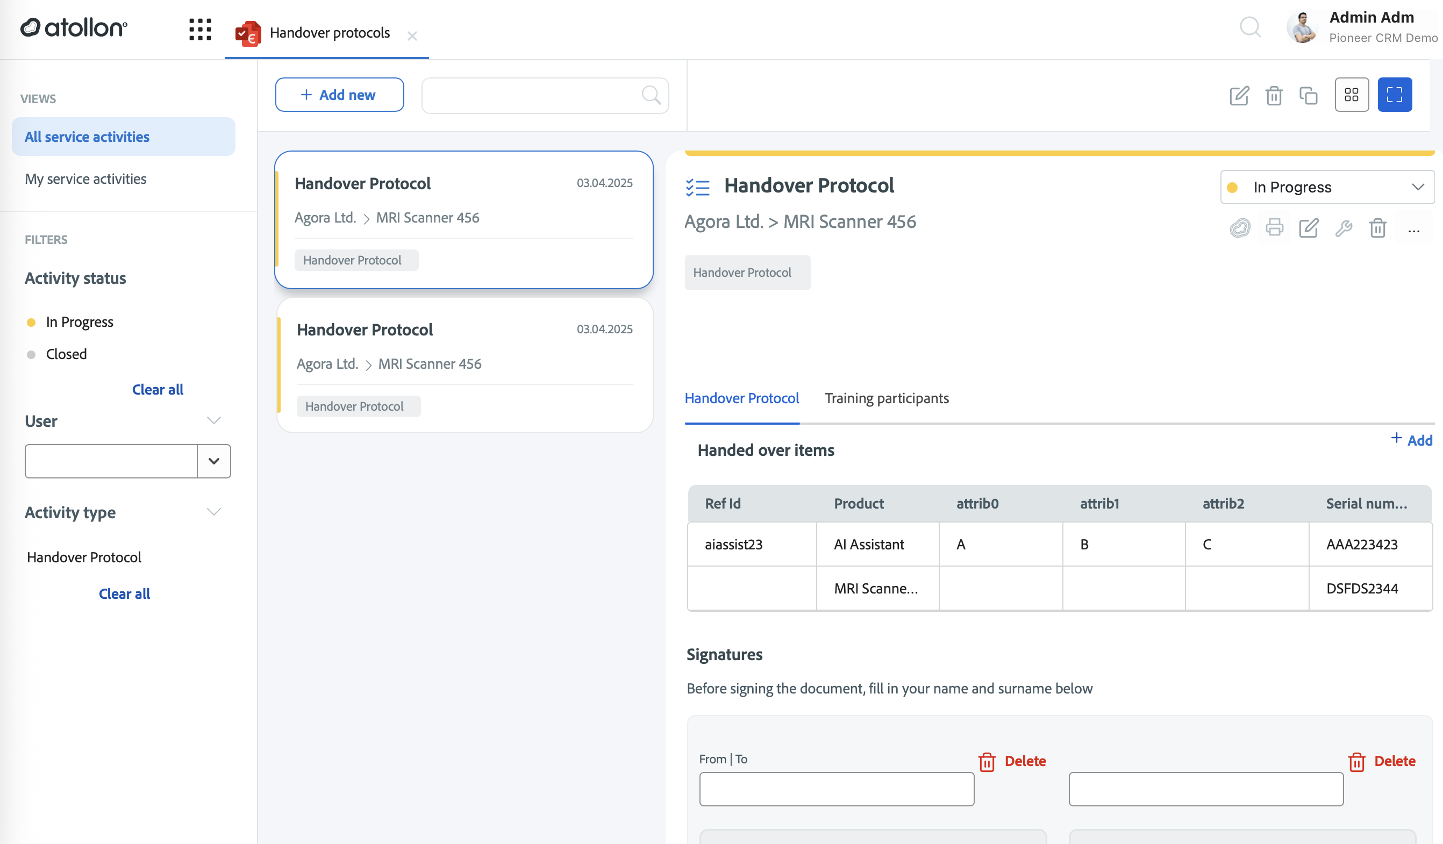Click the aiassist23 Ref Id cell

(x=752, y=545)
